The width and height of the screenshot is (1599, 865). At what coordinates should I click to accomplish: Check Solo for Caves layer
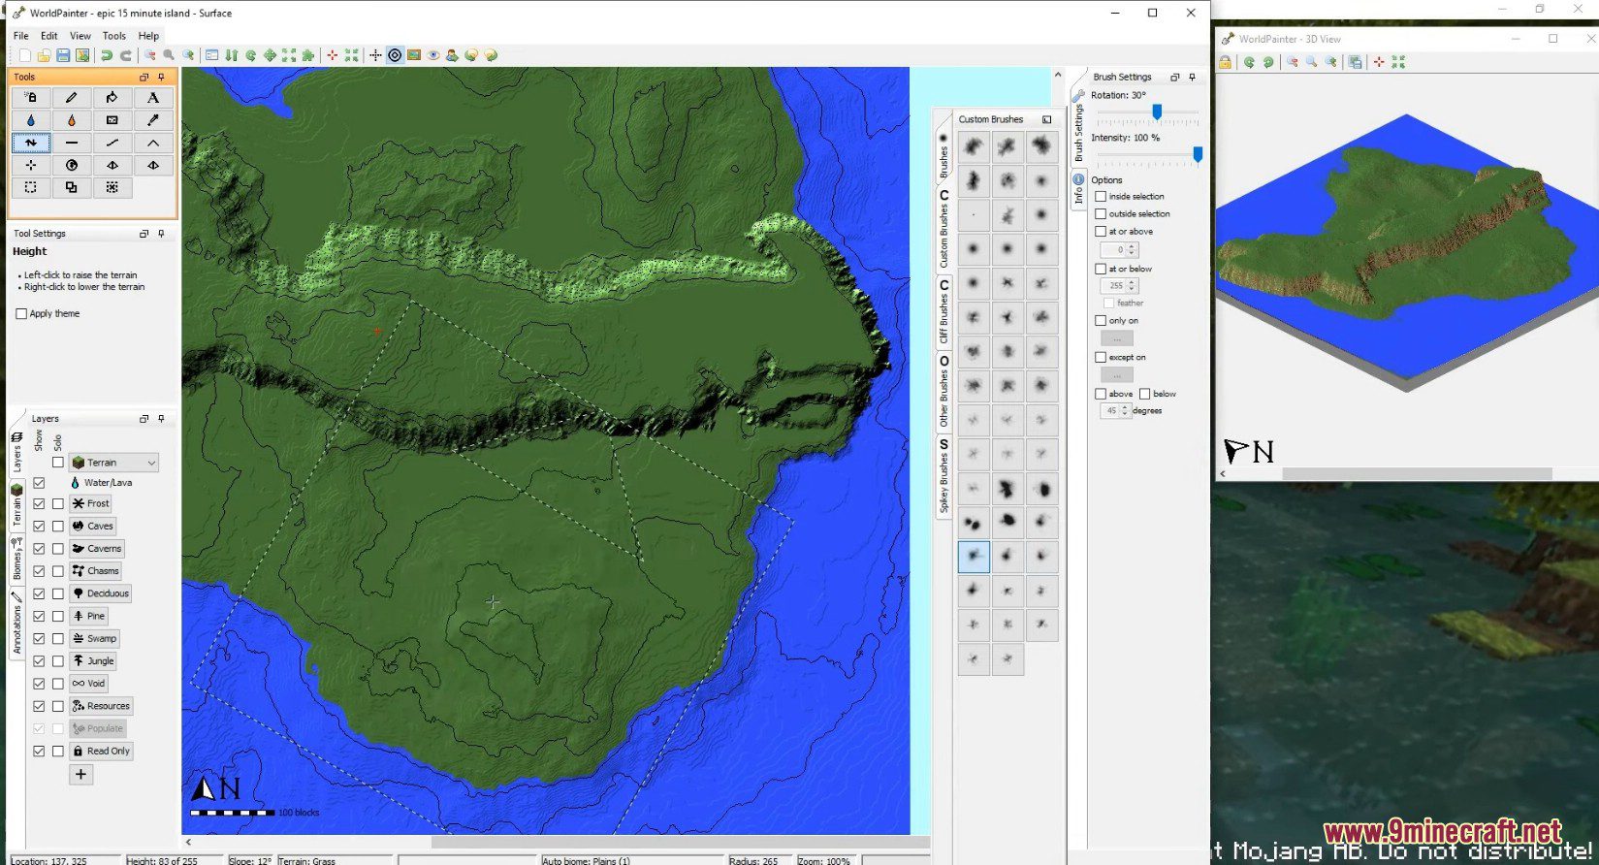coord(58,526)
